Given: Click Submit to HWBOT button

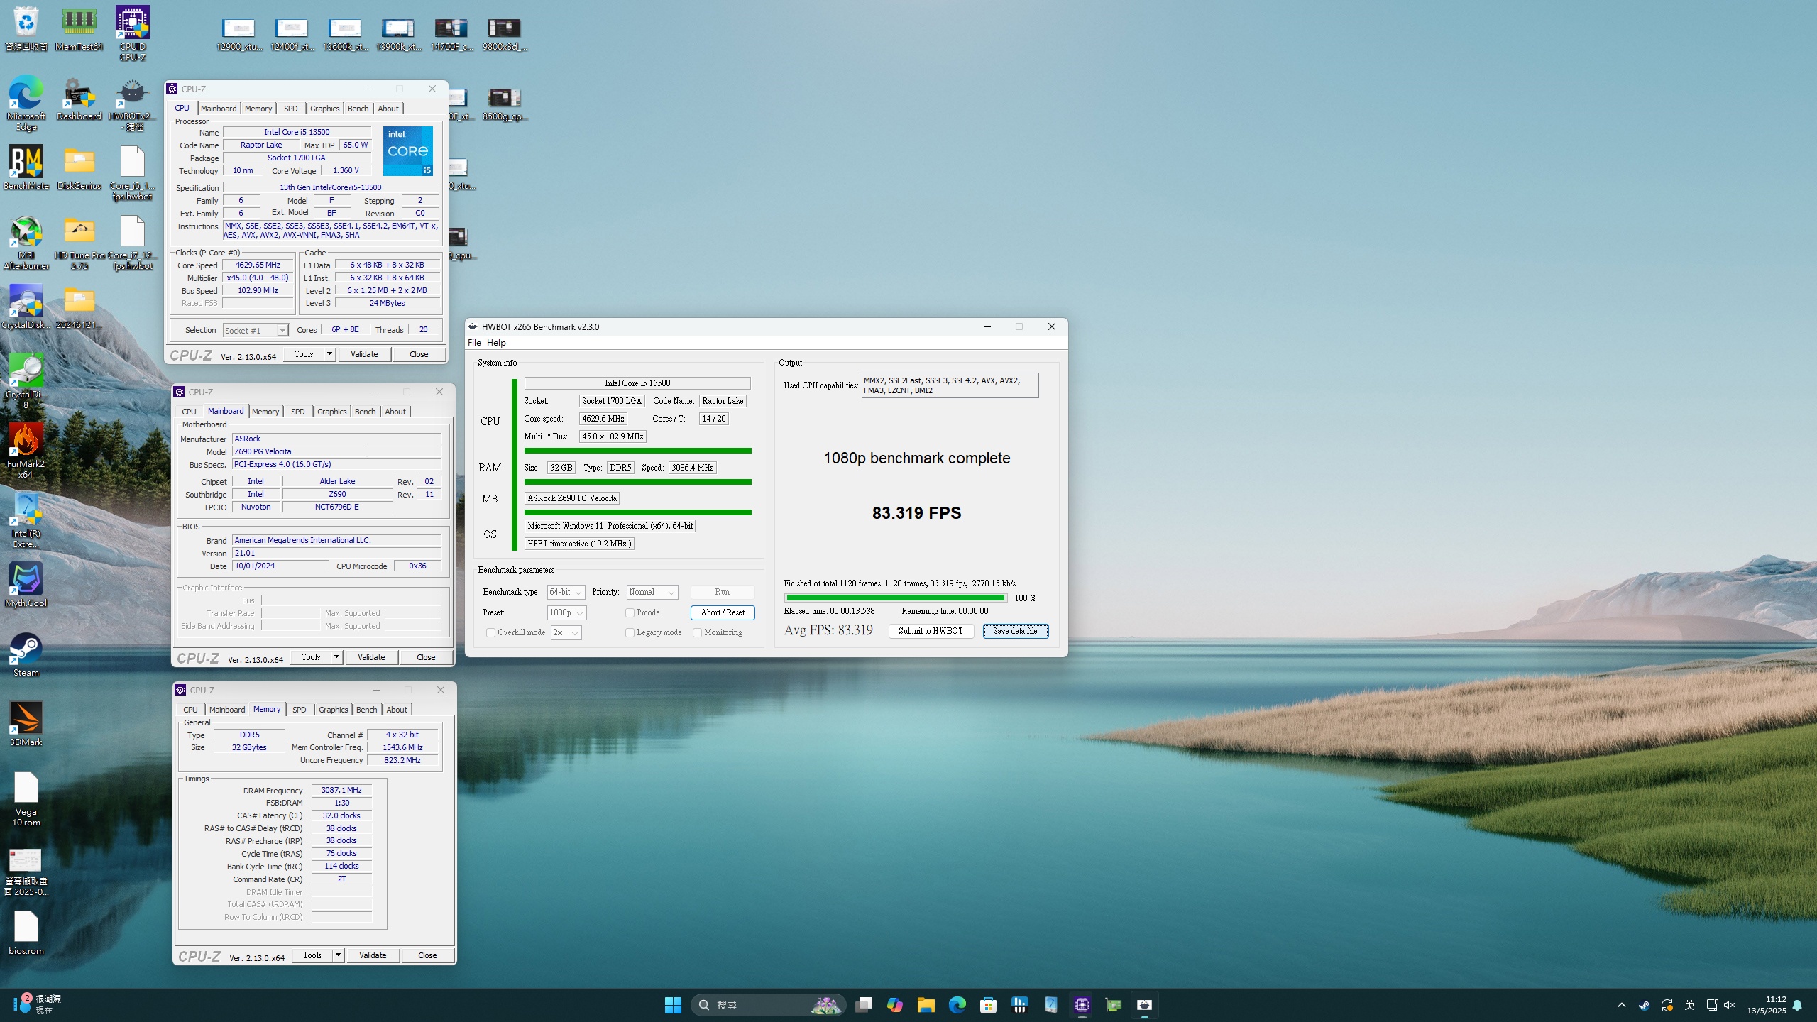Looking at the screenshot, I should 931,631.
